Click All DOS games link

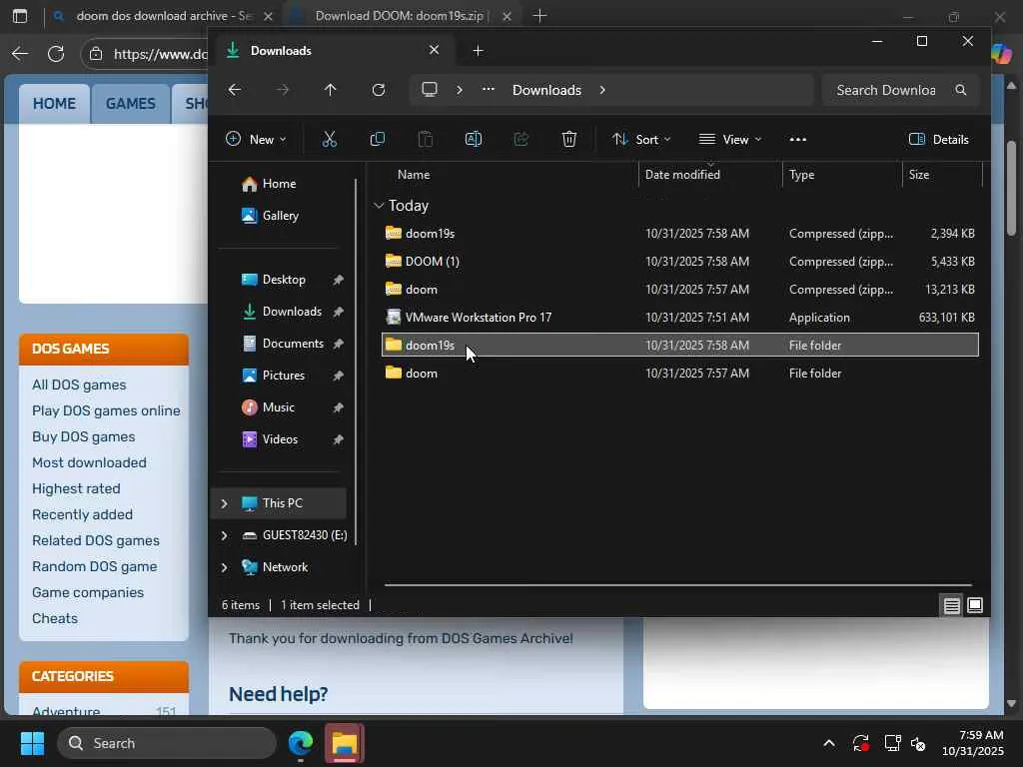click(x=79, y=384)
